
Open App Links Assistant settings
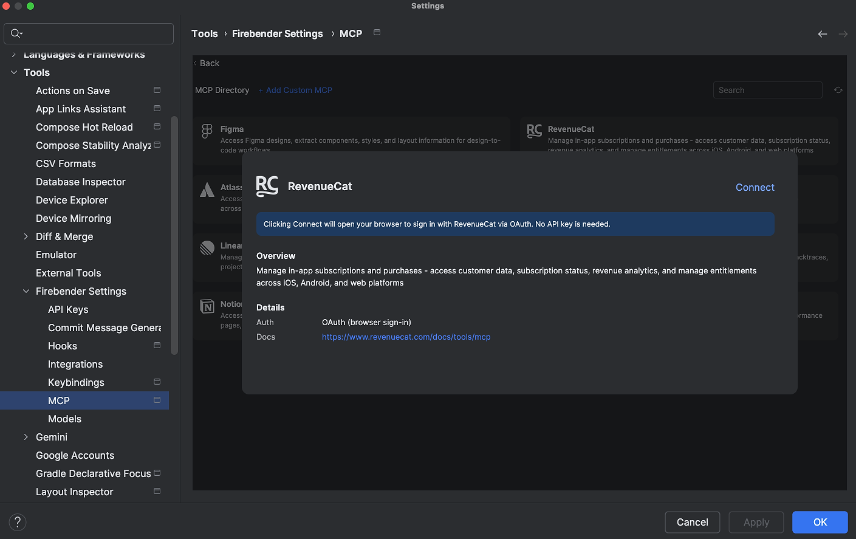[x=81, y=109]
